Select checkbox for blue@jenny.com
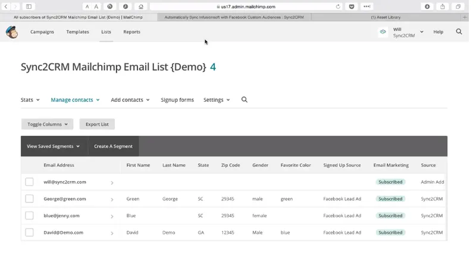476x253 pixels. (x=29, y=215)
